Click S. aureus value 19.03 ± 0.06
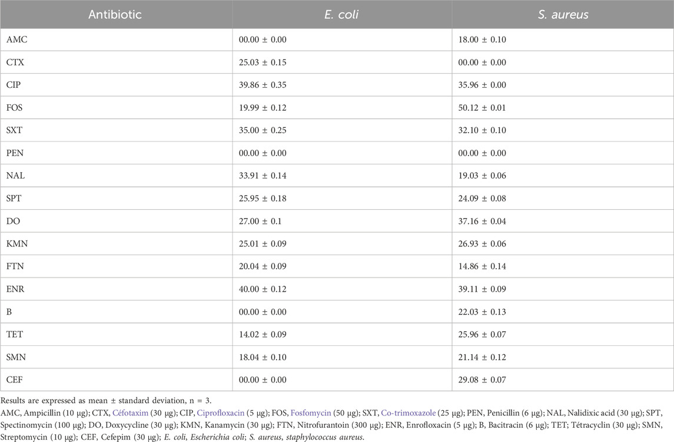The height and width of the screenshot is (442, 674). (x=482, y=176)
